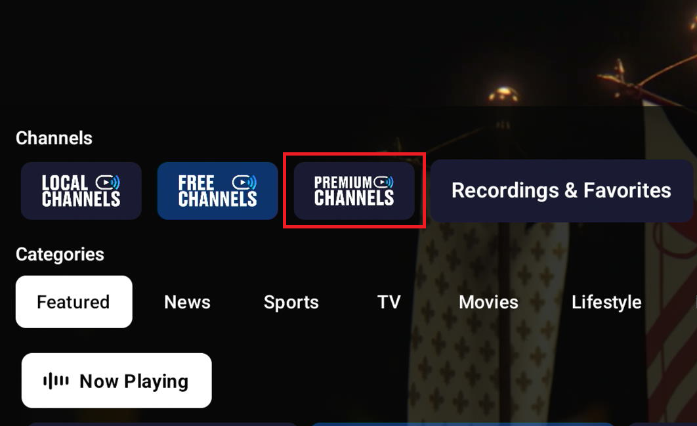Click the streaming play icon on Free Channels
The height and width of the screenshot is (426, 697).
click(244, 182)
